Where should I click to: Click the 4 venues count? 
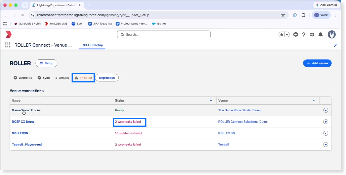(x=62, y=78)
